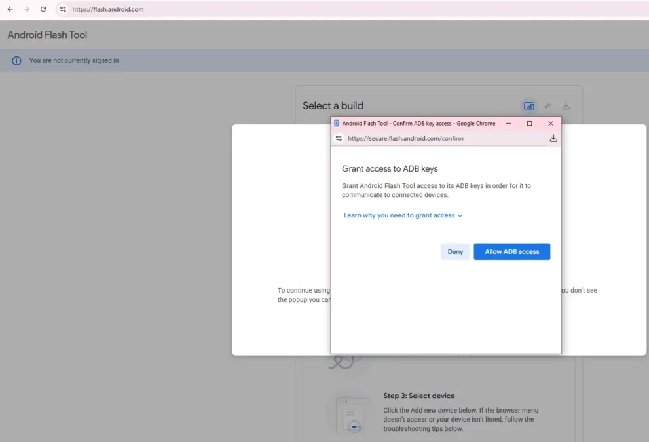Click the info icon in sign-in banner
The width and height of the screenshot is (649, 442).
[16, 61]
